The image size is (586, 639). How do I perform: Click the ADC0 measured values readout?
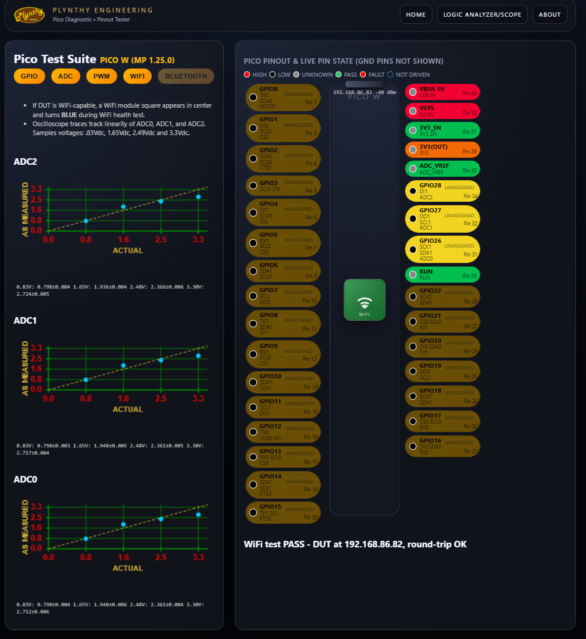[x=111, y=608]
